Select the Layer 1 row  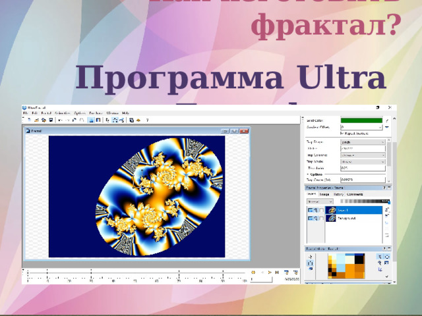[353, 210]
